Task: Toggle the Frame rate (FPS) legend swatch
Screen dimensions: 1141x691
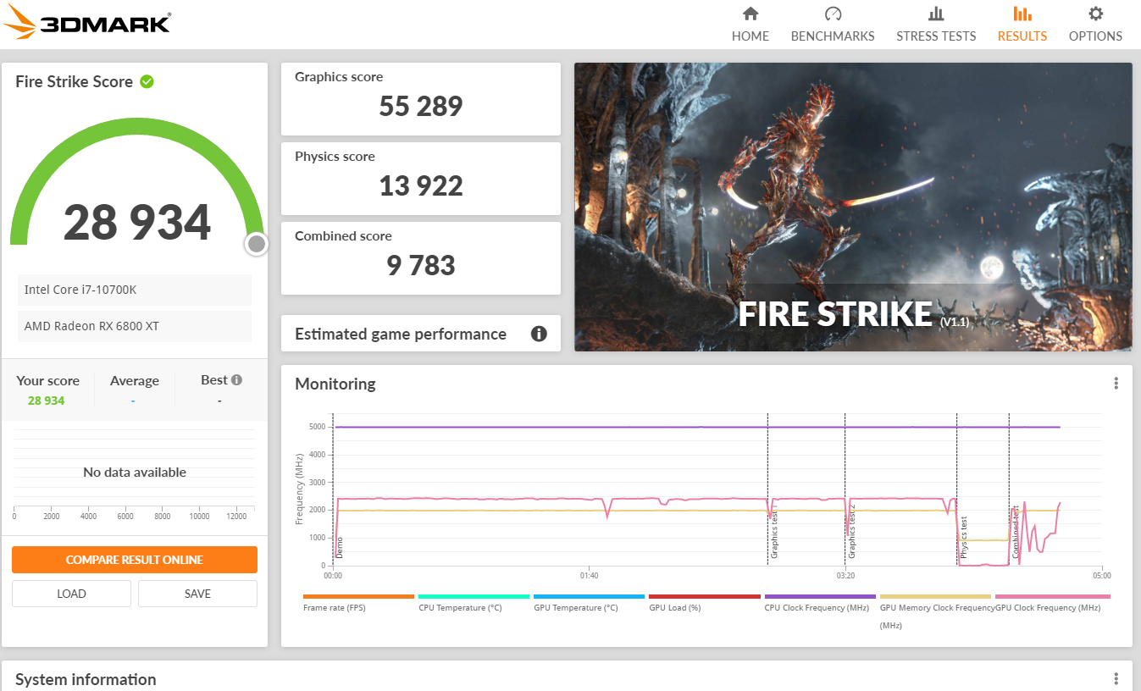Action: pos(358,596)
